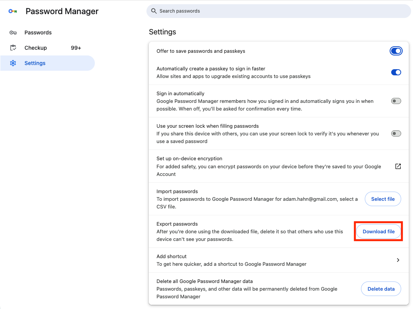Click Set up on-device encryption text
This screenshot has height=309, width=413.
pyautogui.click(x=189, y=159)
